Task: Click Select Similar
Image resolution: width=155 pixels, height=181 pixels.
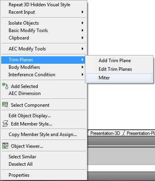Action: pos(43,157)
